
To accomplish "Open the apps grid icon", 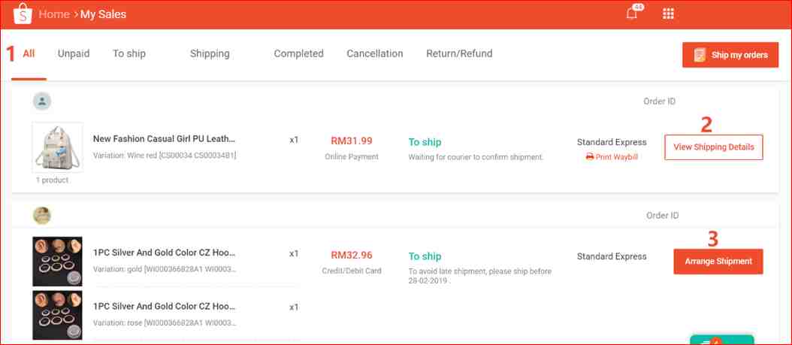I will coord(668,14).
